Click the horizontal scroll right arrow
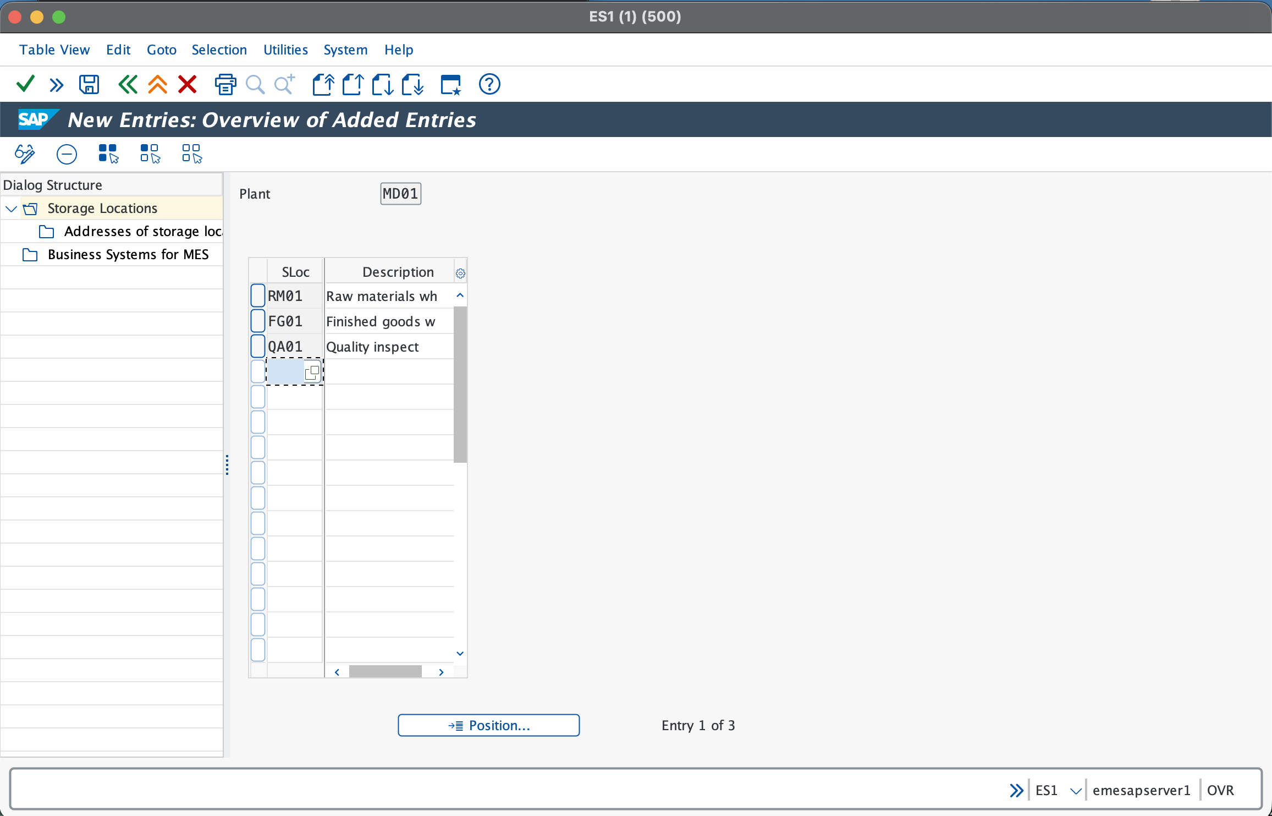Screen dimensions: 1272x816 pyautogui.click(x=441, y=672)
